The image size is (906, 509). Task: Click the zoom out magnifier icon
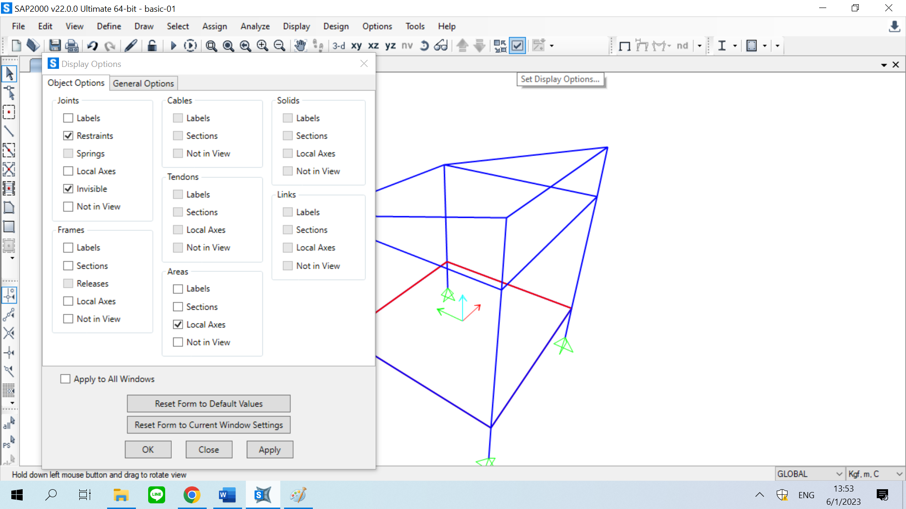(279, 46)
